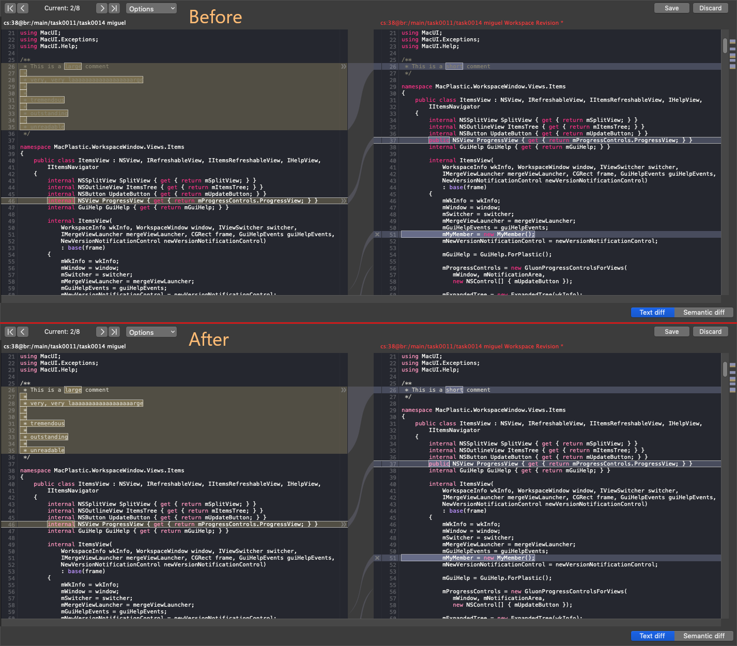The image size is (737, 646).
Task: Switch to Semantic diff in Before panel
Action: pyautogui.click(x=703, y=312)
